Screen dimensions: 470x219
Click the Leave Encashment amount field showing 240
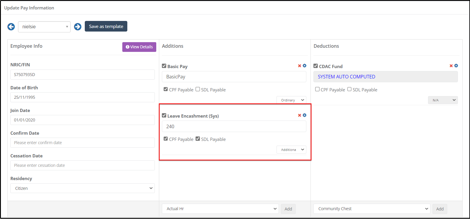(234, 126)
